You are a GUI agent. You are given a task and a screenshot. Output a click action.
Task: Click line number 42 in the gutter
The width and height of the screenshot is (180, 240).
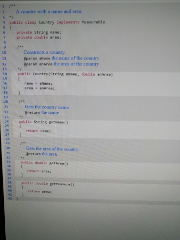coord(10,199)
